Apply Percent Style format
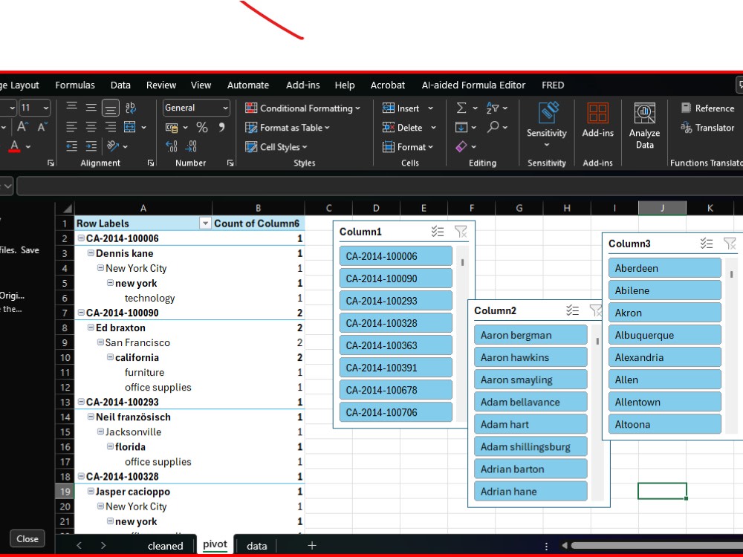Screen dimensions: 743x557 [x=202, y=128]
